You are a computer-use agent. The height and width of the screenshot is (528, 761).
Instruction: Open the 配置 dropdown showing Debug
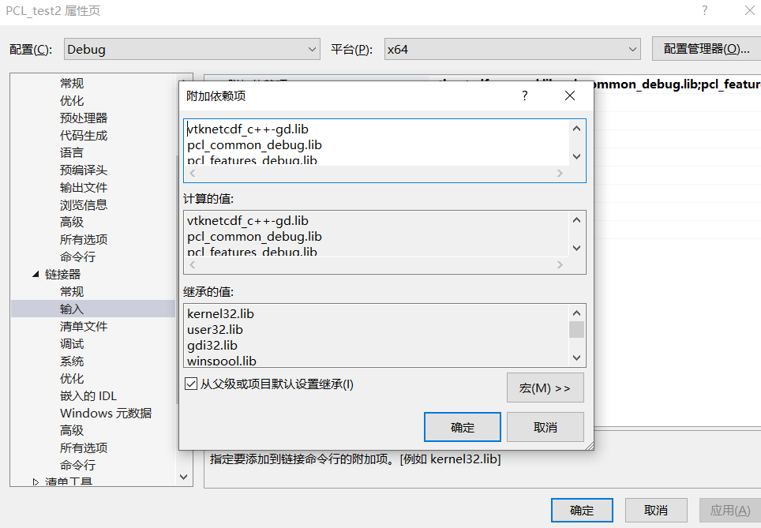click(312, 48)
